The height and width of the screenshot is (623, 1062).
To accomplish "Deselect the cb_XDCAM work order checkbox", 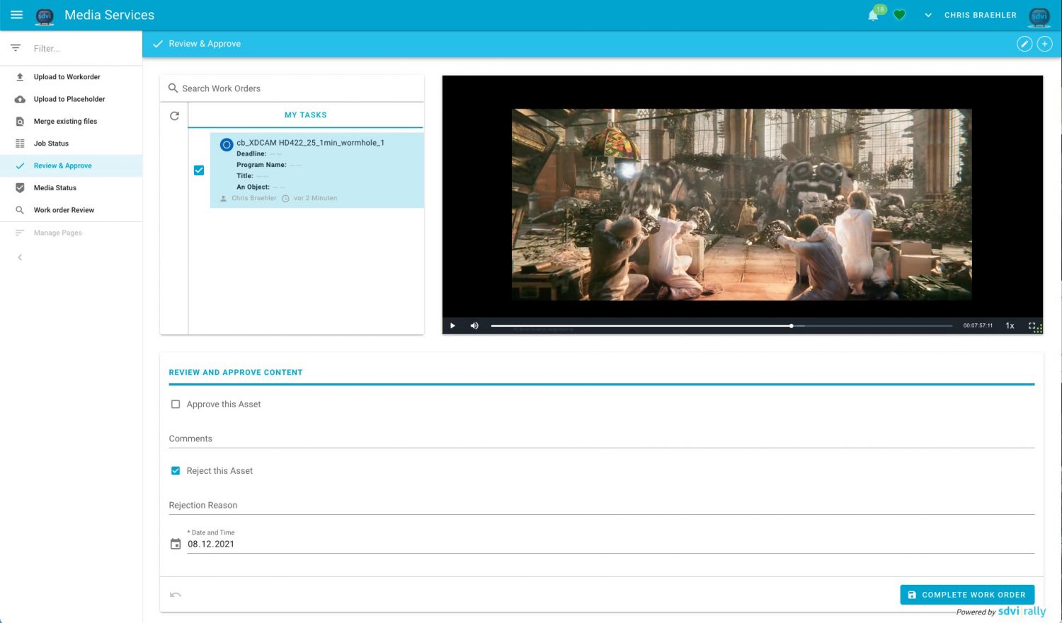I will [199, 170].
